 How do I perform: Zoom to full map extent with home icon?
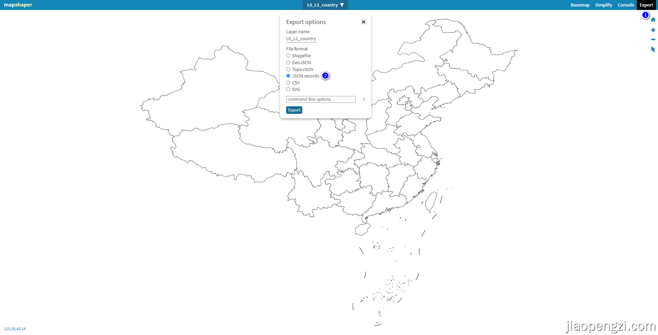(x=653, y=20)
